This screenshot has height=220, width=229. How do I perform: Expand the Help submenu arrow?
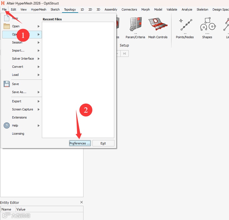39,125
